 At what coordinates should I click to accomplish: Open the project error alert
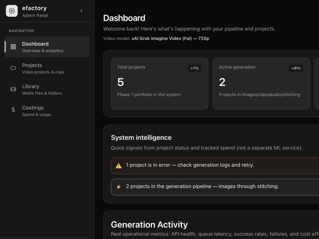click(215, 166)
